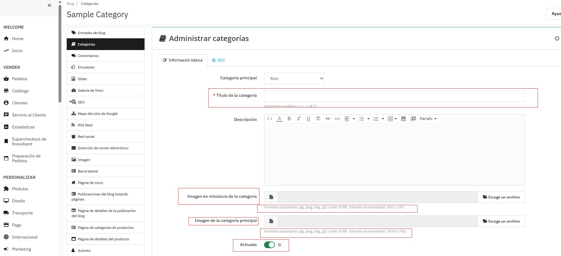Open Comentarios menu item
The width and height of the screenshot is (561, 256).
click(x=106, y=56)
